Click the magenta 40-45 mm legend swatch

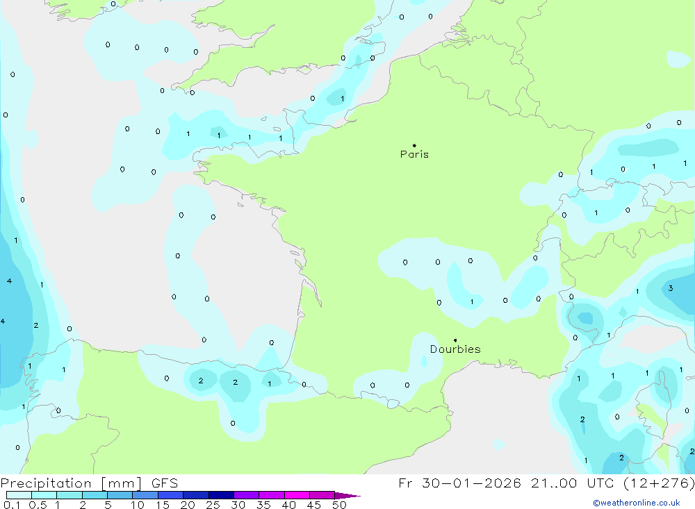[x=297, y=495]
